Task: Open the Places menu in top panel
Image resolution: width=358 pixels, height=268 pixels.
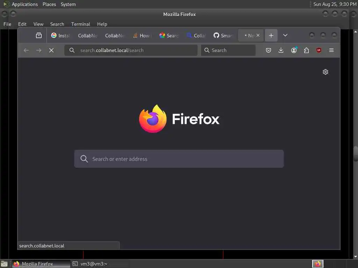Action: (x=49, y=4)
